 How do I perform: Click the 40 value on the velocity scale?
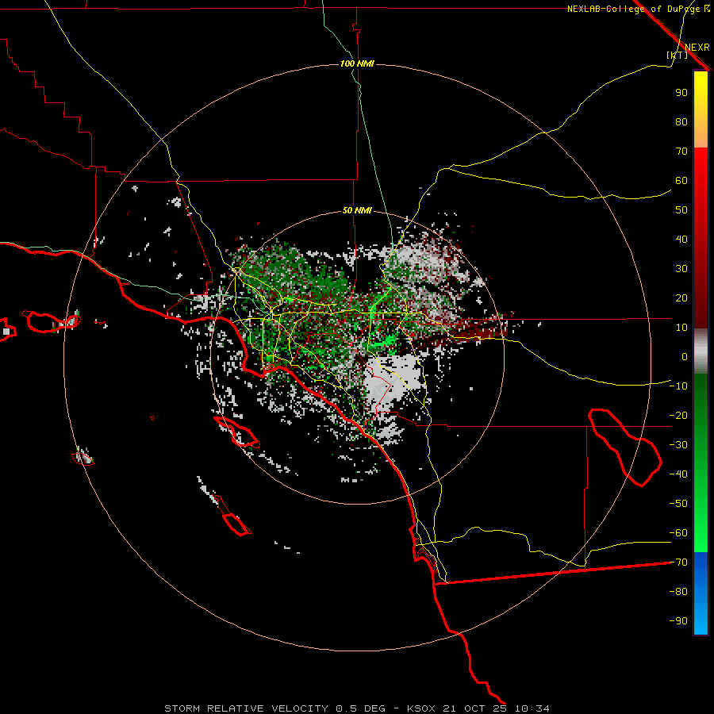point(681,239)
